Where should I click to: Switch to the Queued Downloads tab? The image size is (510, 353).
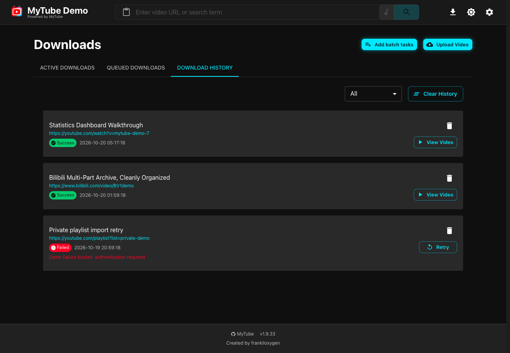tap(136, 68)
